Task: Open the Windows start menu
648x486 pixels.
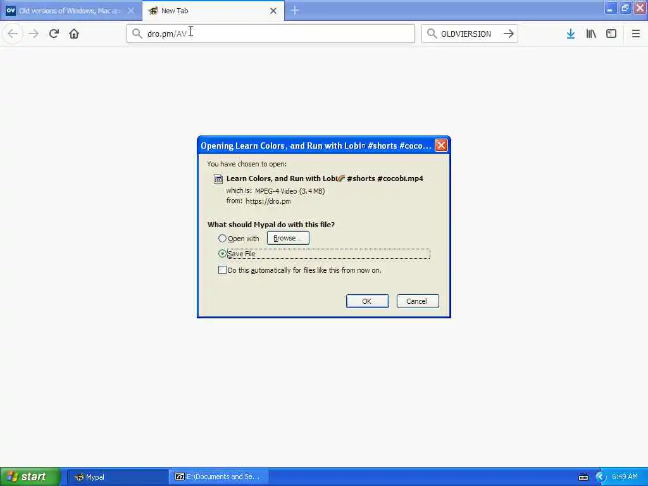Action: (x=30, y=477)
